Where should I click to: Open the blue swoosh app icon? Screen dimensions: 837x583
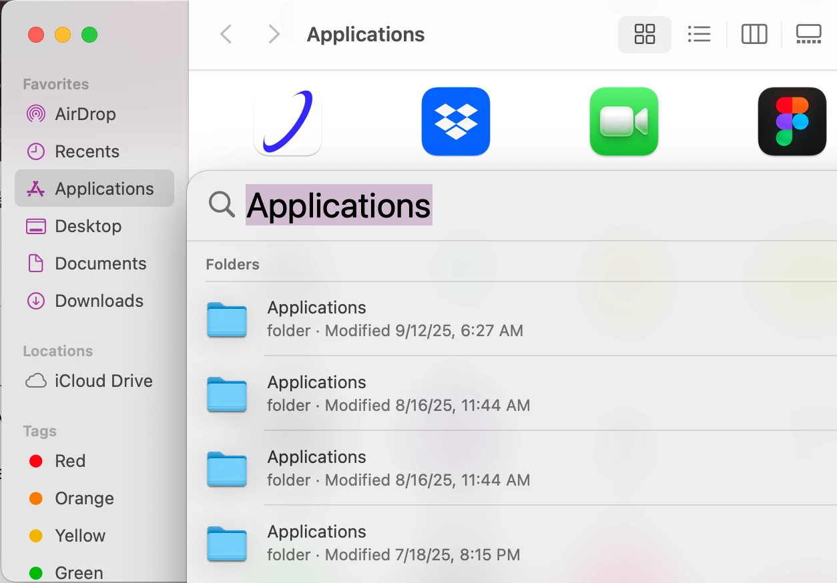point(288,121)
